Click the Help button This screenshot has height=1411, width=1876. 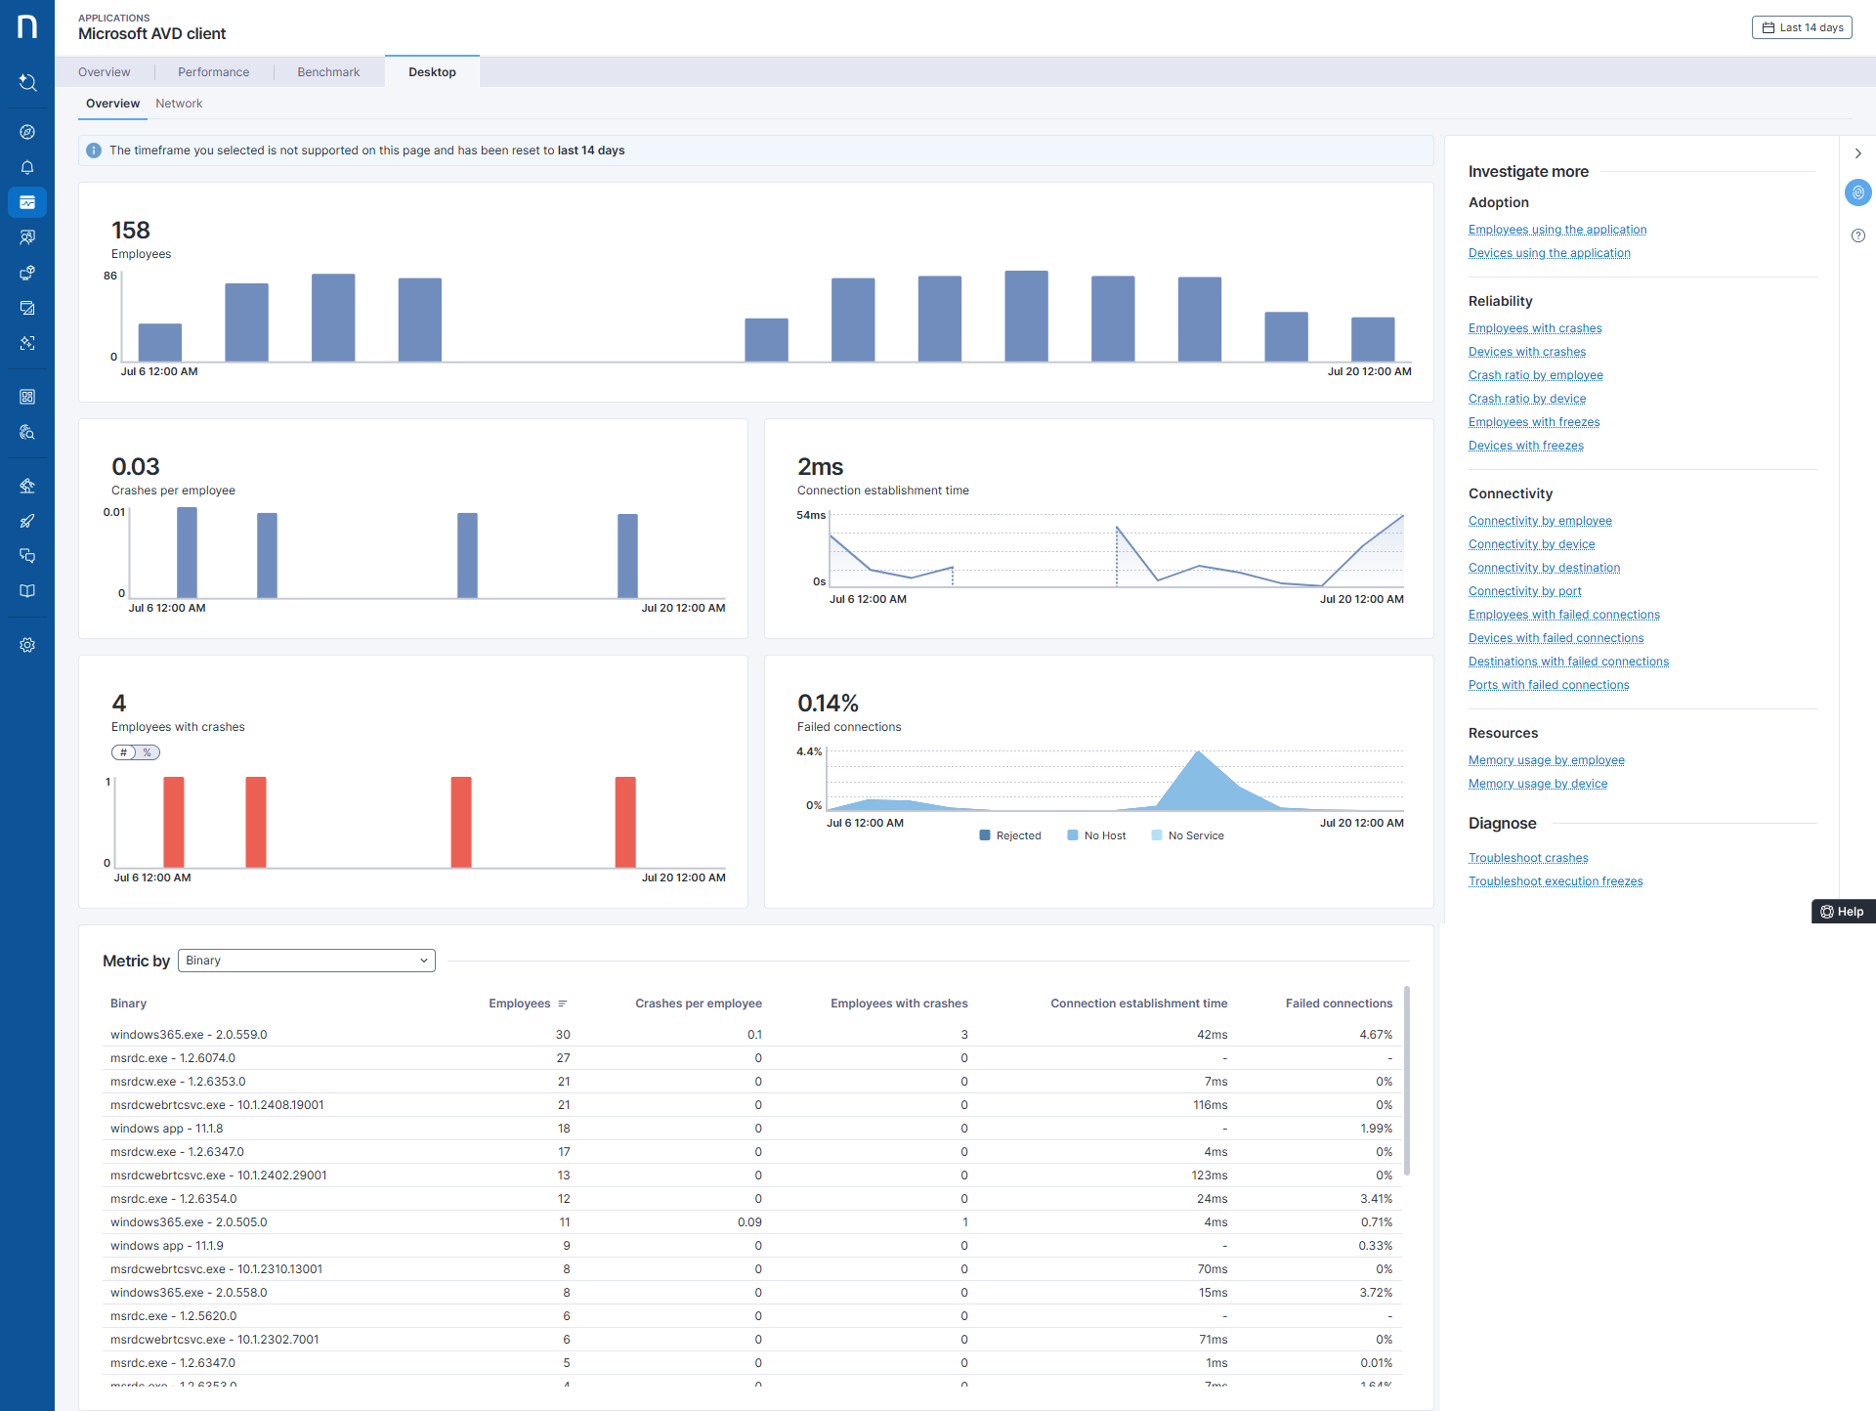point(1843,912)
